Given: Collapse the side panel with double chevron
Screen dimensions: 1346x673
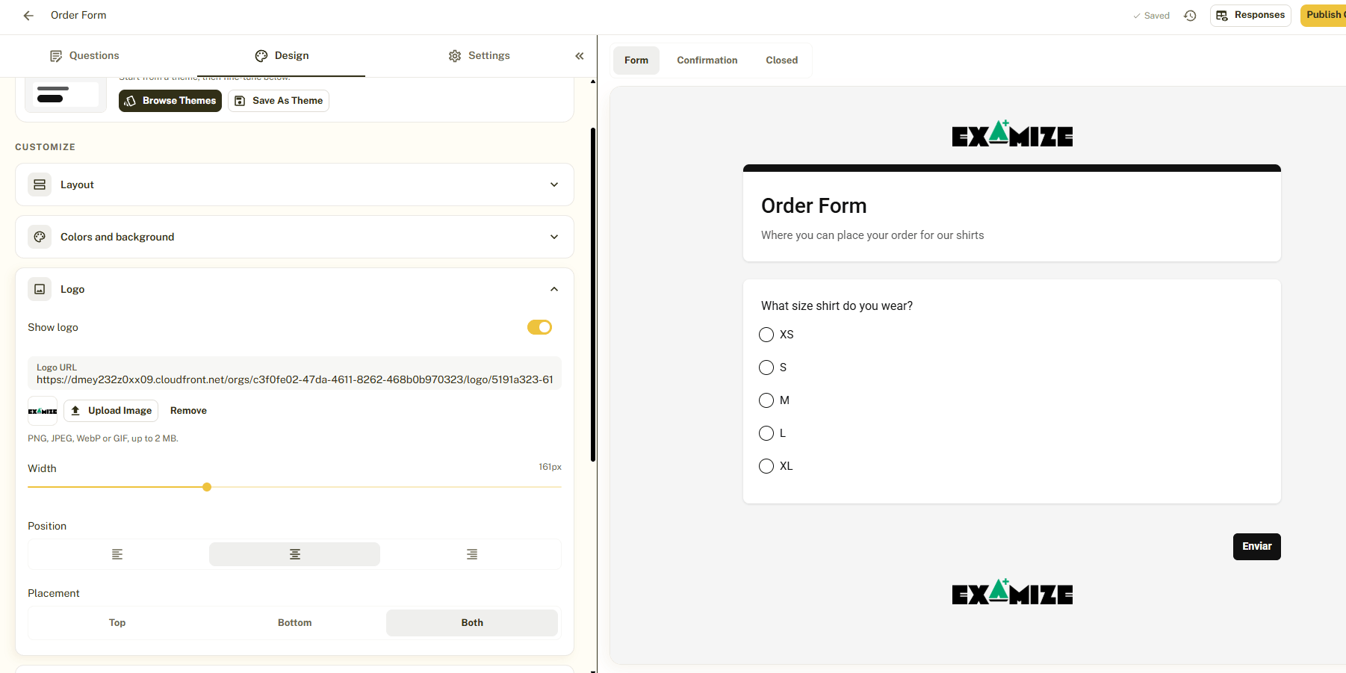Looking at the screenshot, I should [579, 56].
